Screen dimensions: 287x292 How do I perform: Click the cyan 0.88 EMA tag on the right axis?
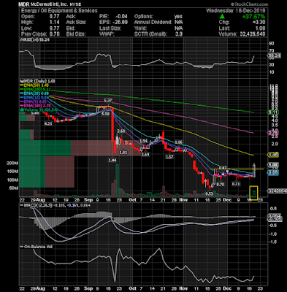click(273, 172)
